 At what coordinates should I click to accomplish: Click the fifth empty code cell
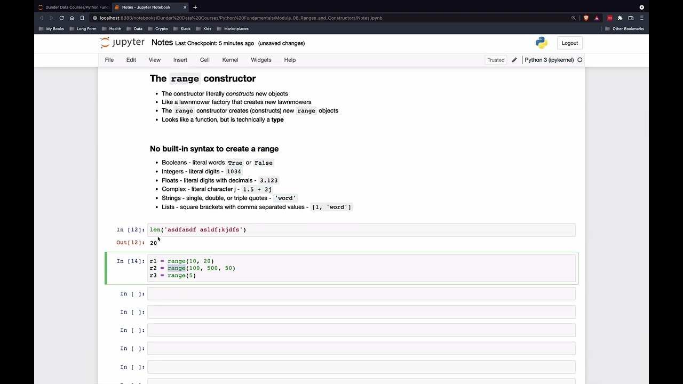pyautogui.click(x=362, y=367)
